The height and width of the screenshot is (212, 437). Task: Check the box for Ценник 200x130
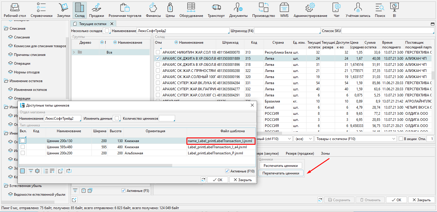[x=23, y=141]
